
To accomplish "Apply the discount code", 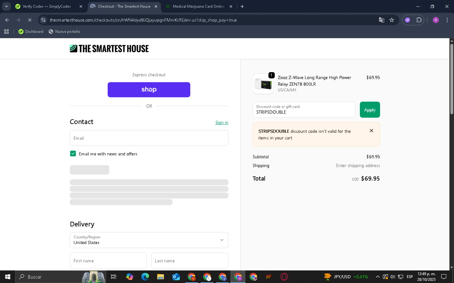I will click(370, 110).
